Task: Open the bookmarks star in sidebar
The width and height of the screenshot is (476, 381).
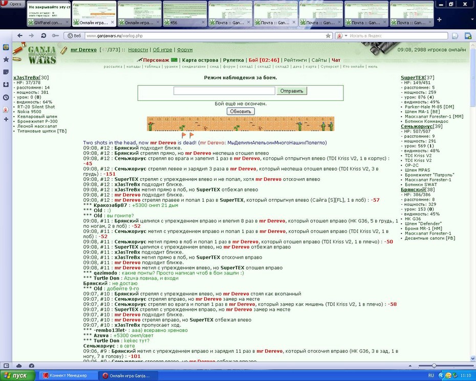Action: tap(6, 59)
